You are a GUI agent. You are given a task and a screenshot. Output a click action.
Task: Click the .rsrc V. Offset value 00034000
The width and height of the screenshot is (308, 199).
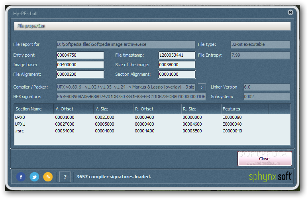[x=65, y=131]
